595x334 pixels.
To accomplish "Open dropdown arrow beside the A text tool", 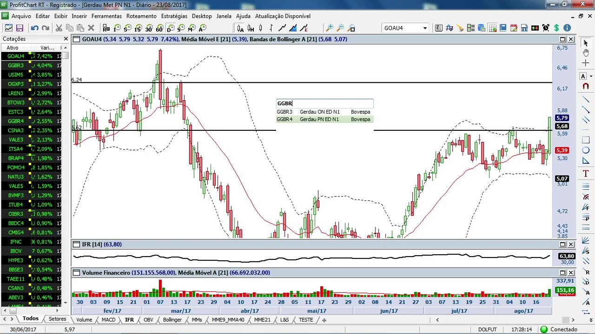I will point(591,76).
